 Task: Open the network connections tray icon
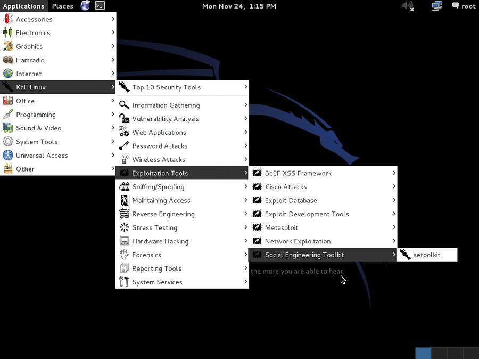tap(436, 6)
